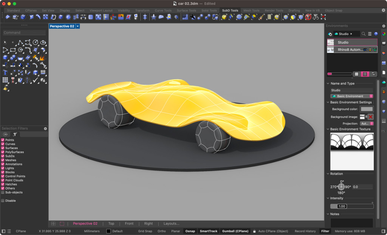
Task: Collapse the Basic Environment Texture section
Action: tap(328, 129)
